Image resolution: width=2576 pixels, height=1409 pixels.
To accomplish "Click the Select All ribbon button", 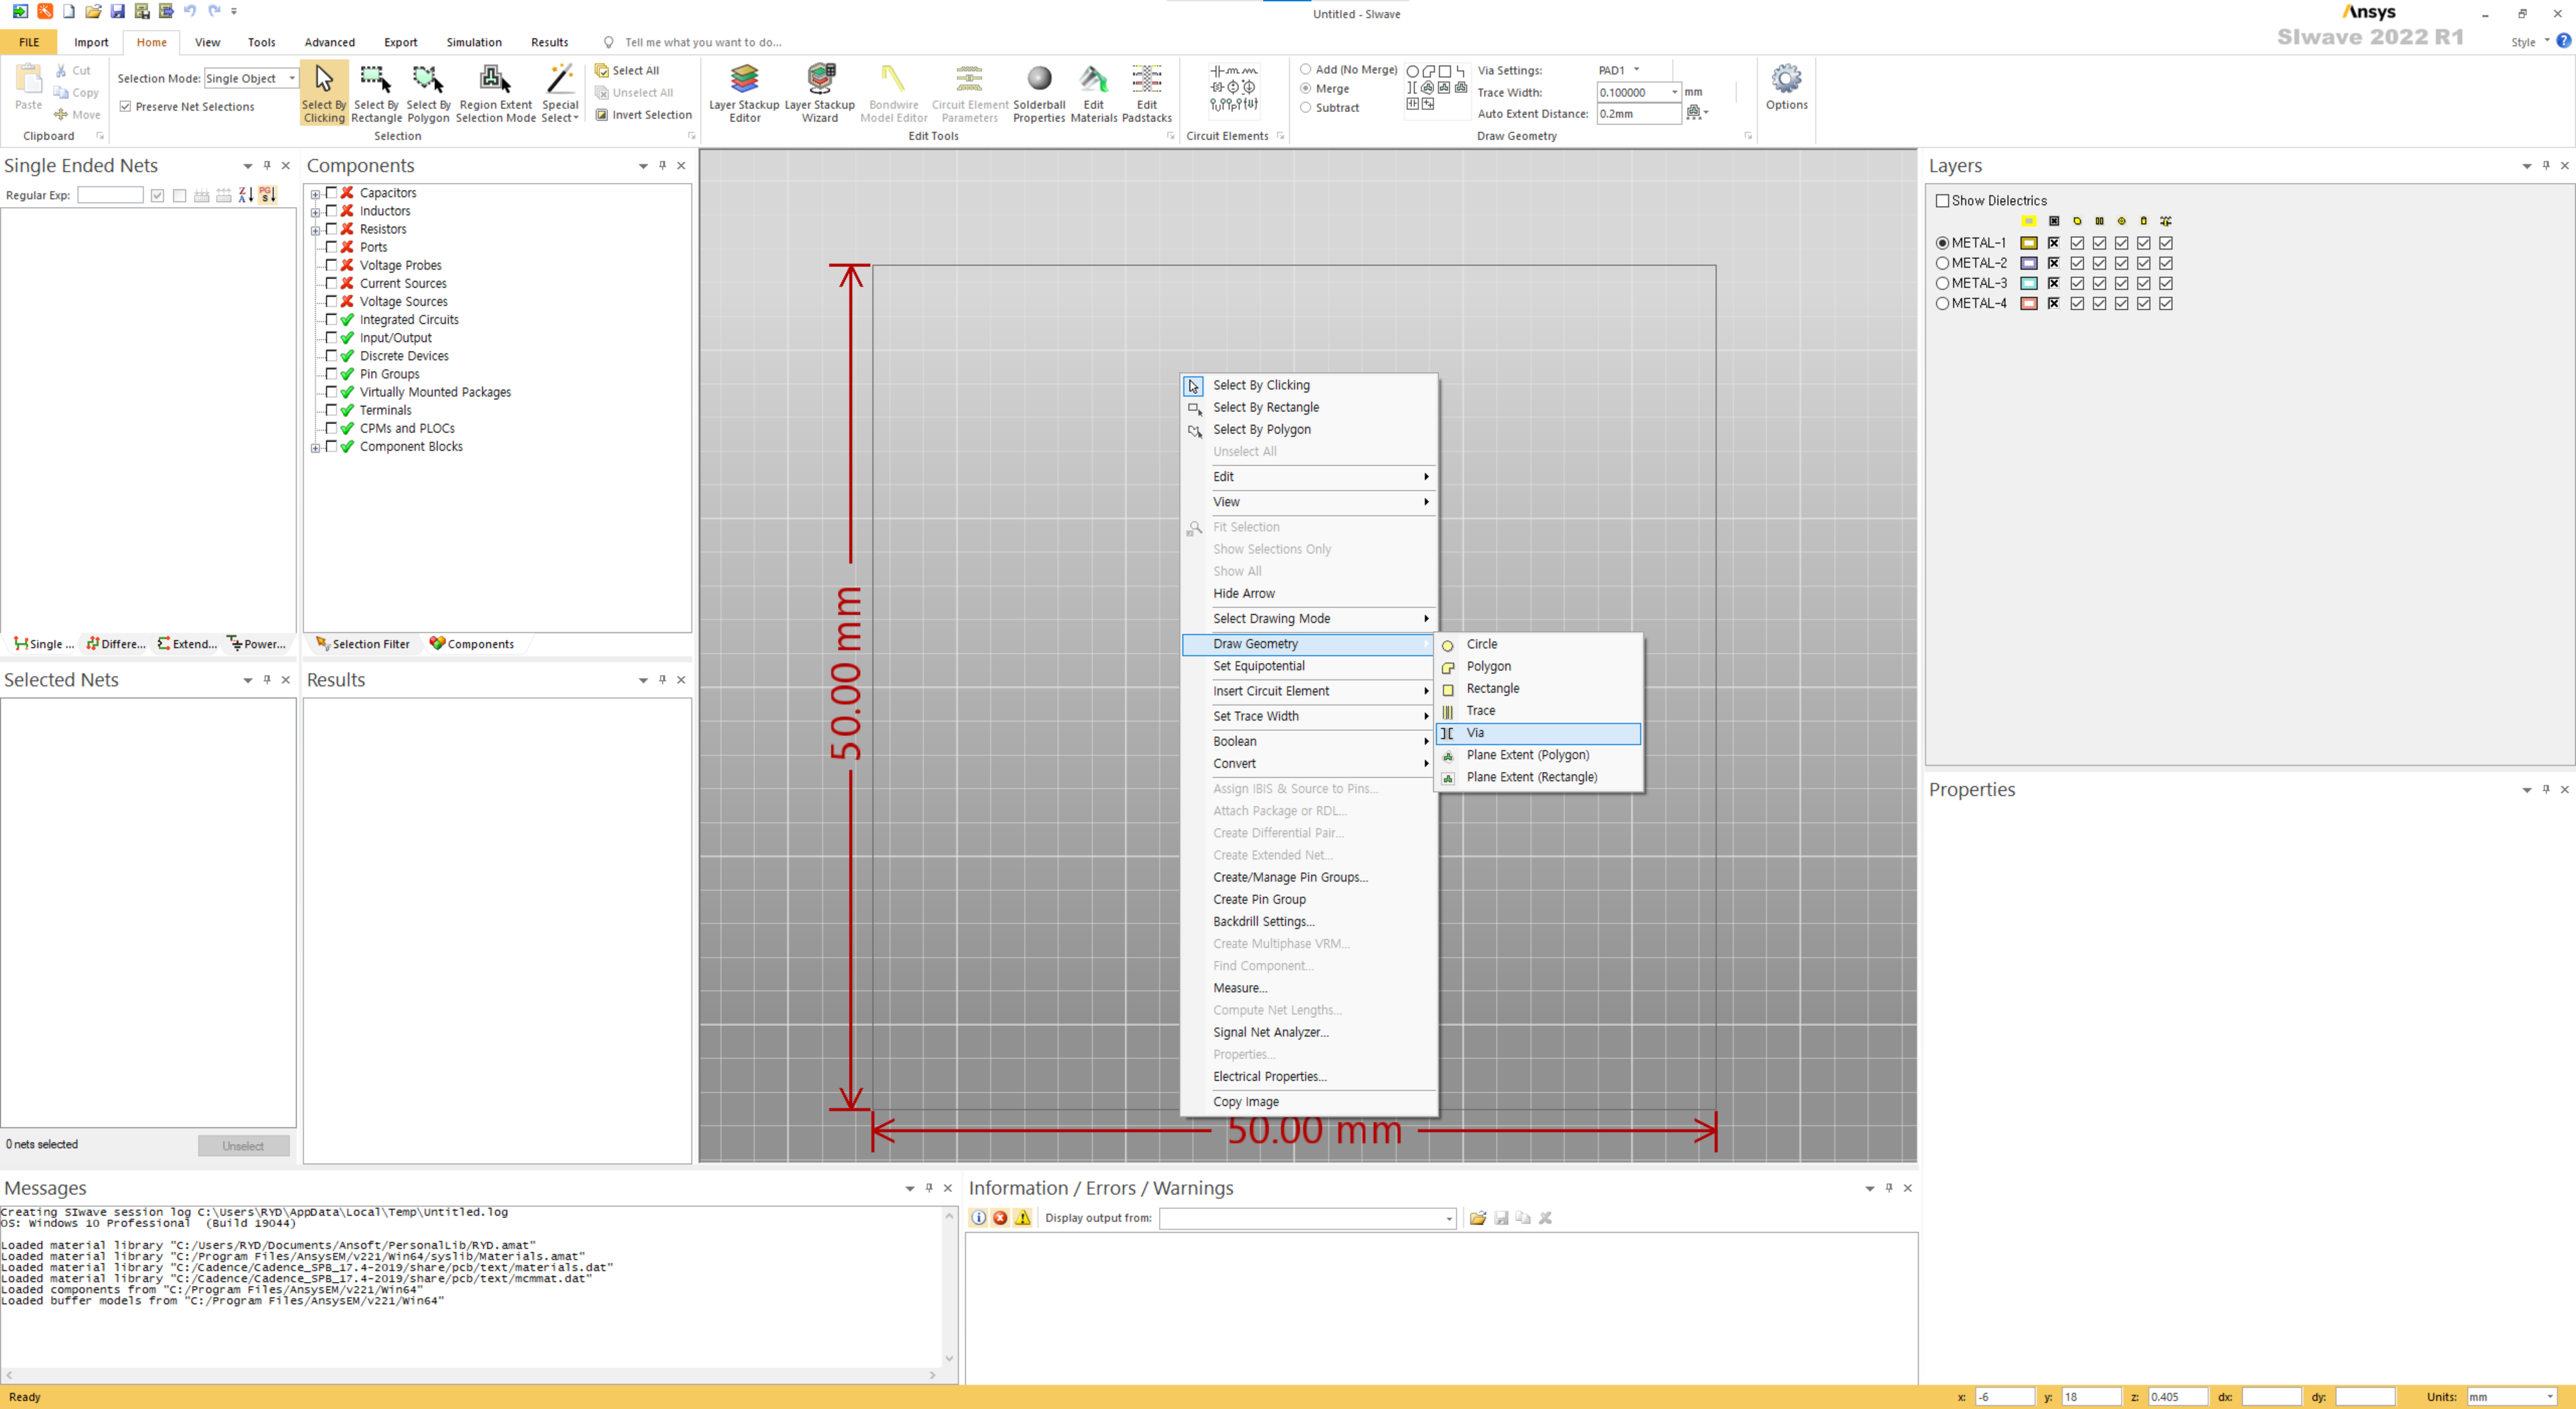I will click(627, 70).
